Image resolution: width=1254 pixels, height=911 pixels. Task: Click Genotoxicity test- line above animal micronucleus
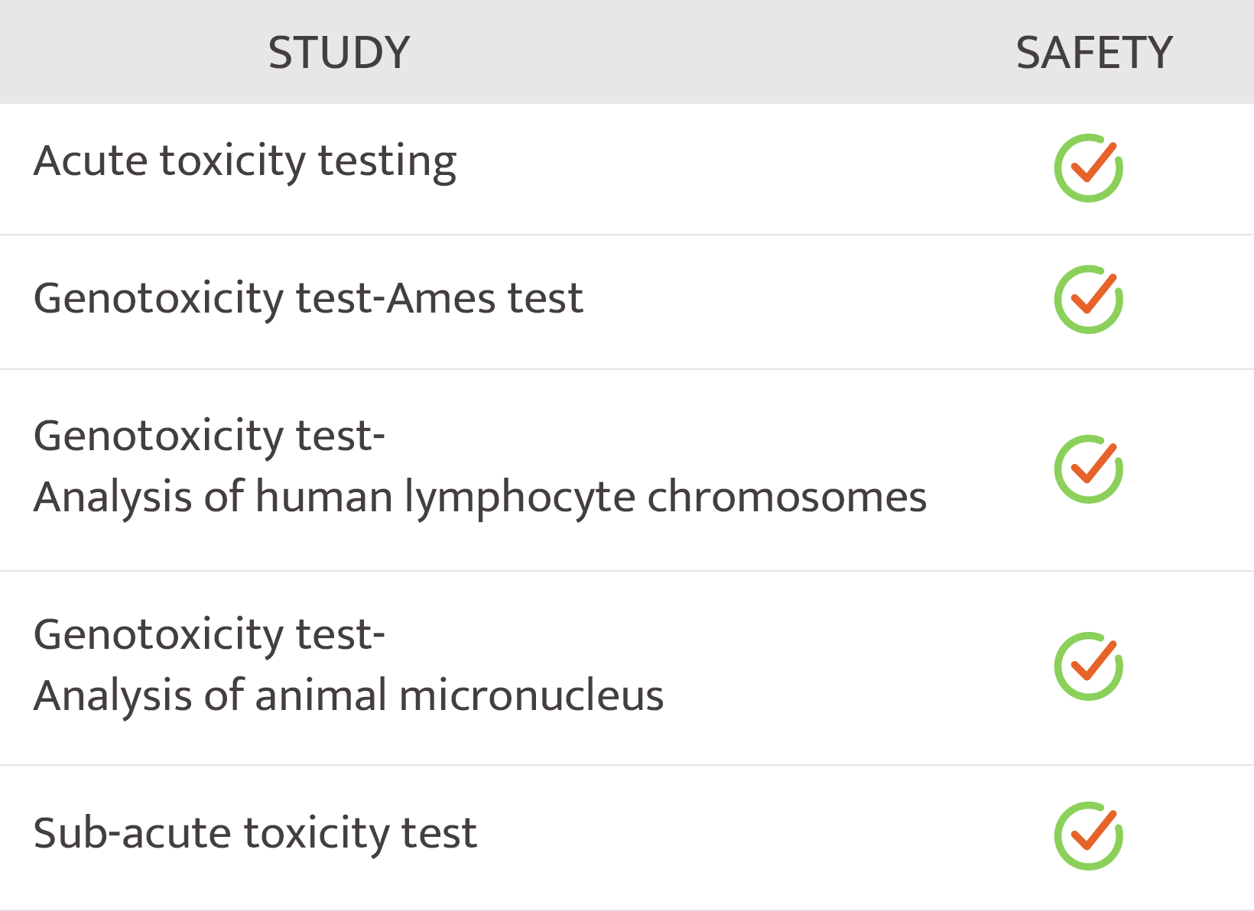(x=209, y=635)
